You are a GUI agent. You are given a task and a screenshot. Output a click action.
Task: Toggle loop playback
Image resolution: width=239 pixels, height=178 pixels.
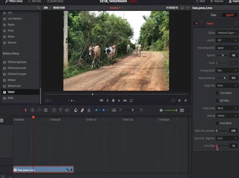point(131,100)
